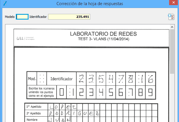The height and width of the screenshot is (122, 179).
Task: Click the 'Escriba los números' instruction text
Action: coord(42,92)
